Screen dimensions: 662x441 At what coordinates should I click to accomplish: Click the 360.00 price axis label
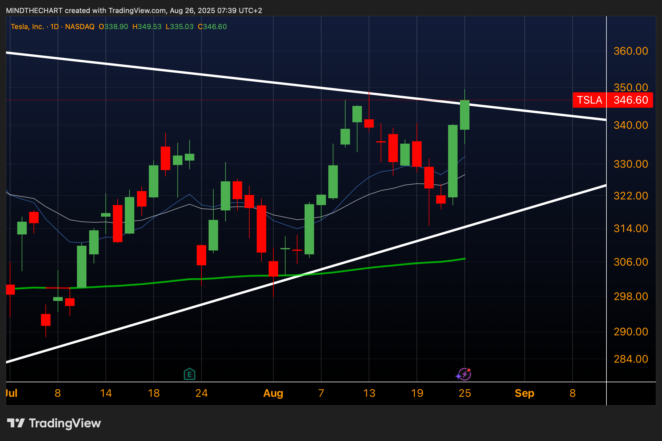(x=631, y=51)
